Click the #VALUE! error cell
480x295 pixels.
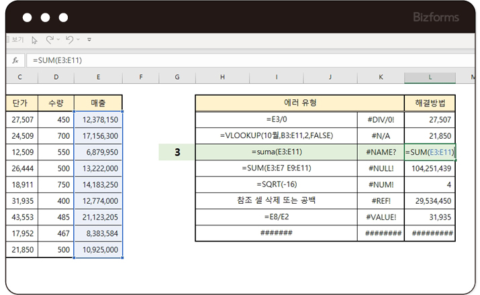(381, 217)
